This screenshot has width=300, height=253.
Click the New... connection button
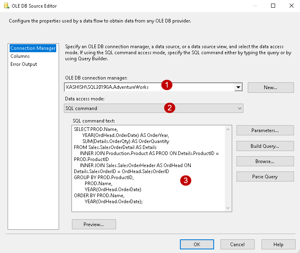[x=270, y=87]
